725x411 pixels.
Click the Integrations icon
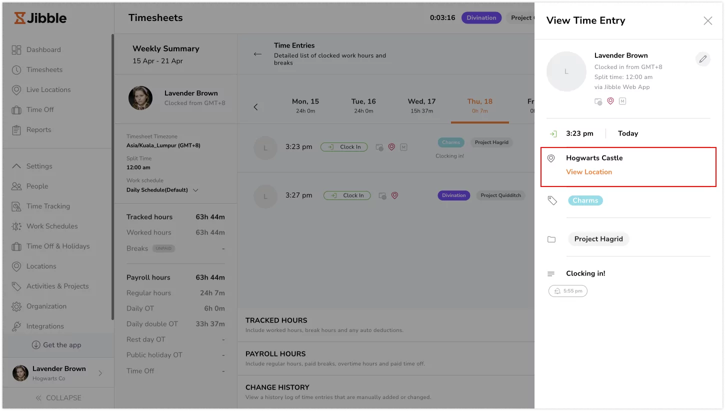click(16, 326)
